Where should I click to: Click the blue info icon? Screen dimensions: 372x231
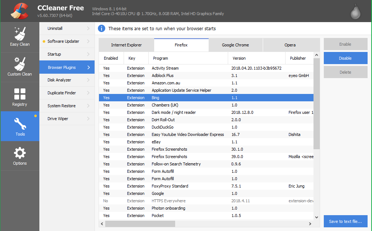102,28
